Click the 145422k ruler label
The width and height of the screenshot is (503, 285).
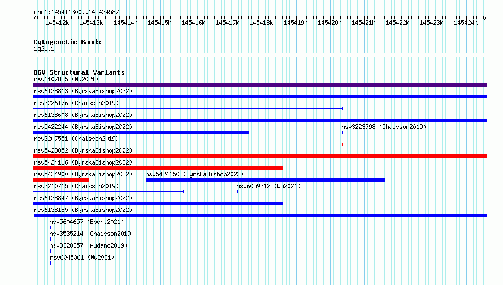[397, 23]
